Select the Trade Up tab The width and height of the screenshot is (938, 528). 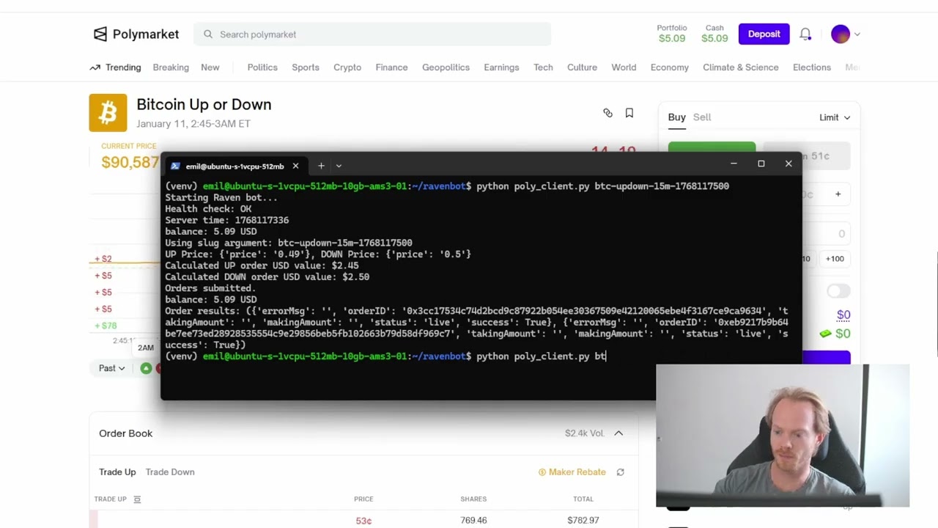tap(117, 472)
